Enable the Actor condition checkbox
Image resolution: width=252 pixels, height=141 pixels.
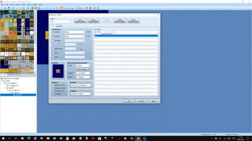coord(54,57)
